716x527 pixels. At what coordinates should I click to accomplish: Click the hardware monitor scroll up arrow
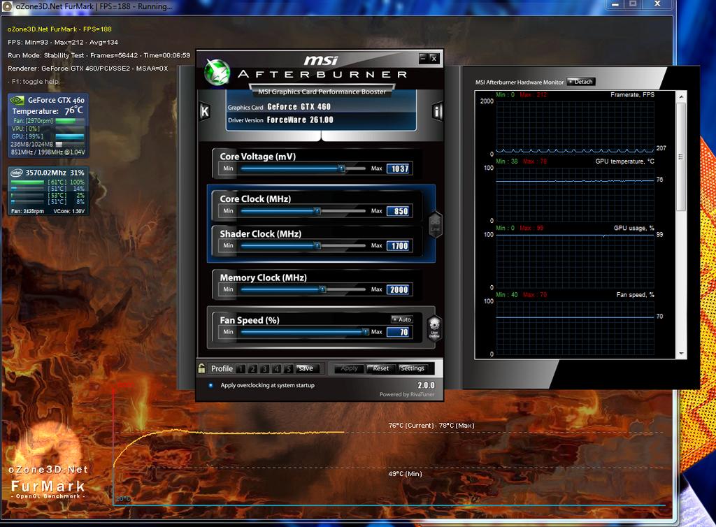(681, 96)
